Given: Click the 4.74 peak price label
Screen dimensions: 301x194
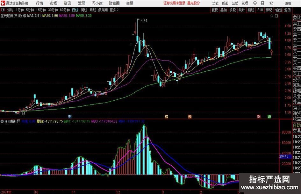Looking at the screenshot, I should pyautogui.click(x=144, y=20).
